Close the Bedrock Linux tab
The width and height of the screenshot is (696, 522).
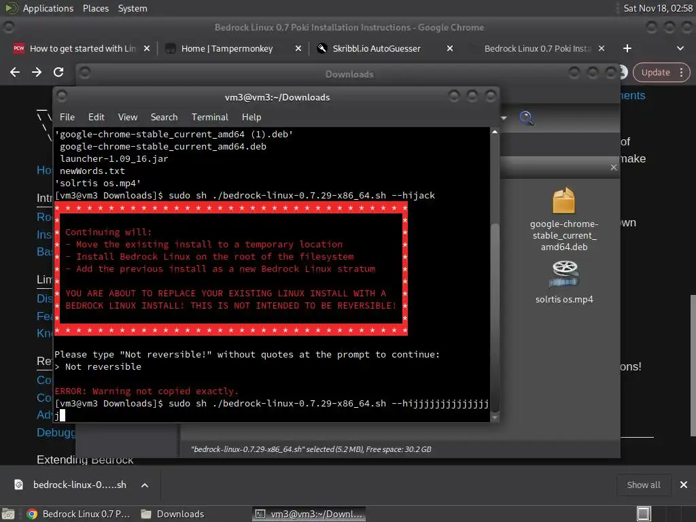602,48
